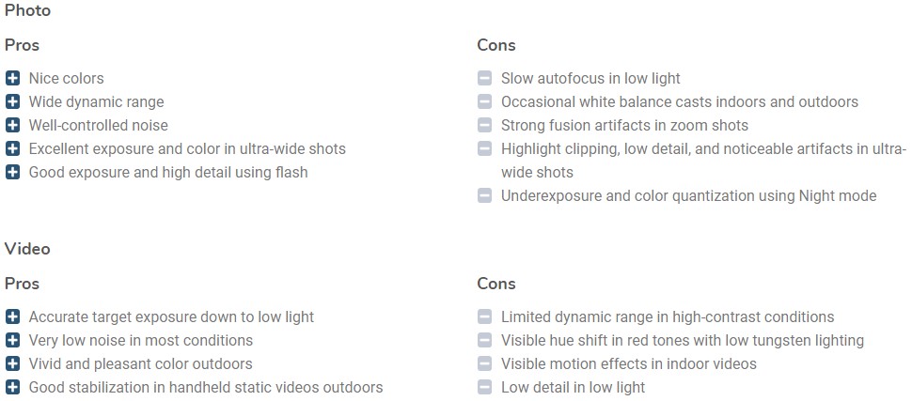The height and width of the screenshot is (401, 912).
Task: Select the Video section heading
Action: [27, 249]
